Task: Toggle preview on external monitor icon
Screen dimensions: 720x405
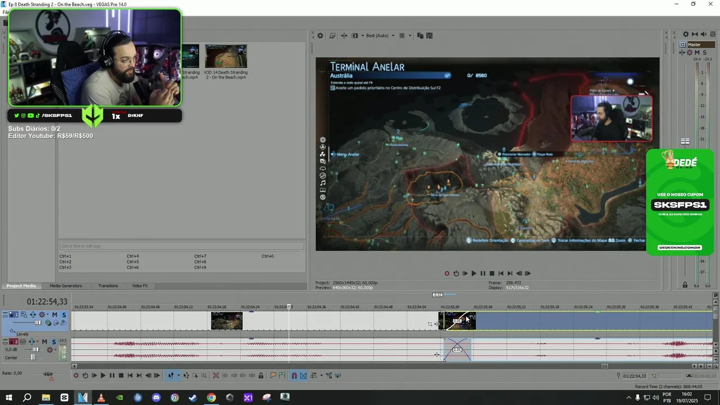Action: (x=332, y=35)
